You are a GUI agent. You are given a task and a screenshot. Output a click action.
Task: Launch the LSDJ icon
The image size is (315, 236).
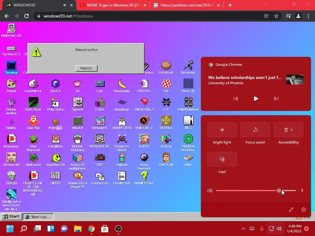pyautogui.click(x=100, y=104)
